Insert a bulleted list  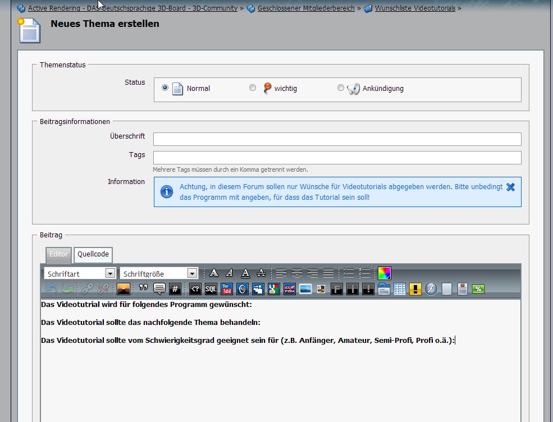349,273
